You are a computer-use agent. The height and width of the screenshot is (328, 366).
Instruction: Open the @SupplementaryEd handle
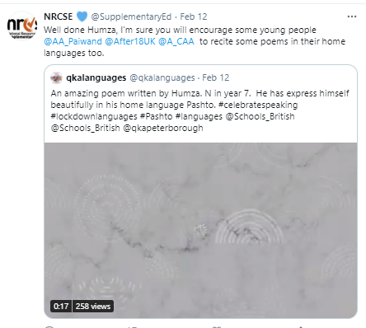coord(131,16)
